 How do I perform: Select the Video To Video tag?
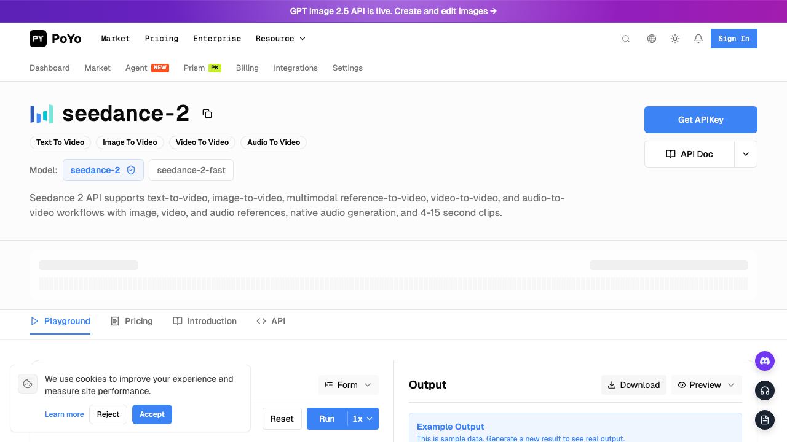(x=202, y=142)
